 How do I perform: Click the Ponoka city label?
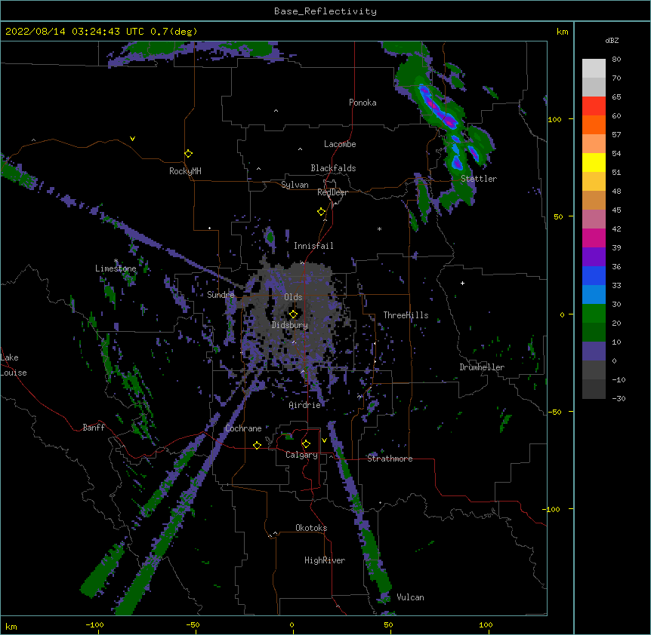[363, 103]
